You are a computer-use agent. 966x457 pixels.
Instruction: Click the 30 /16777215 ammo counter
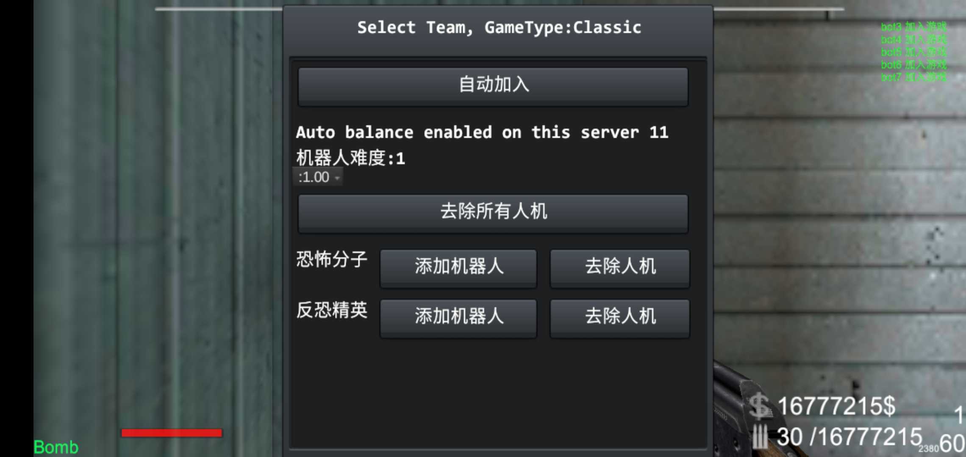(x=849, y=437)
